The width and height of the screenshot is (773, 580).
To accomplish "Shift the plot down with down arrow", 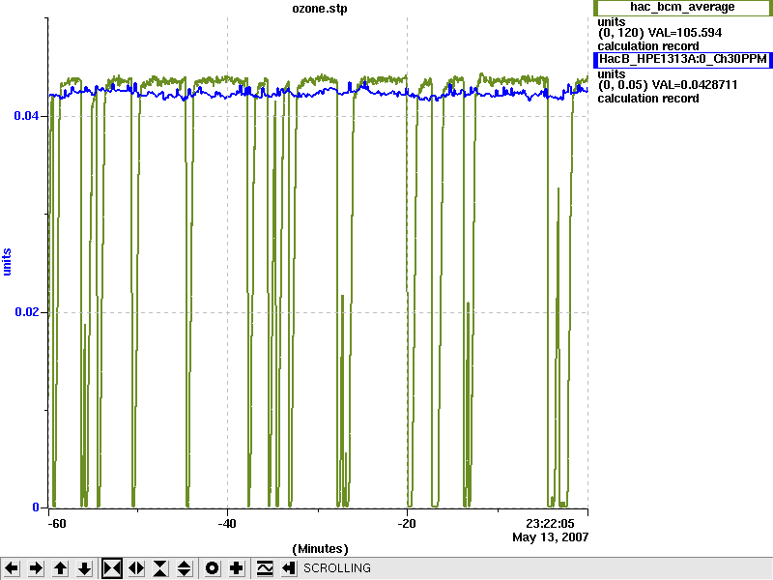I will (x=85, y=568).
